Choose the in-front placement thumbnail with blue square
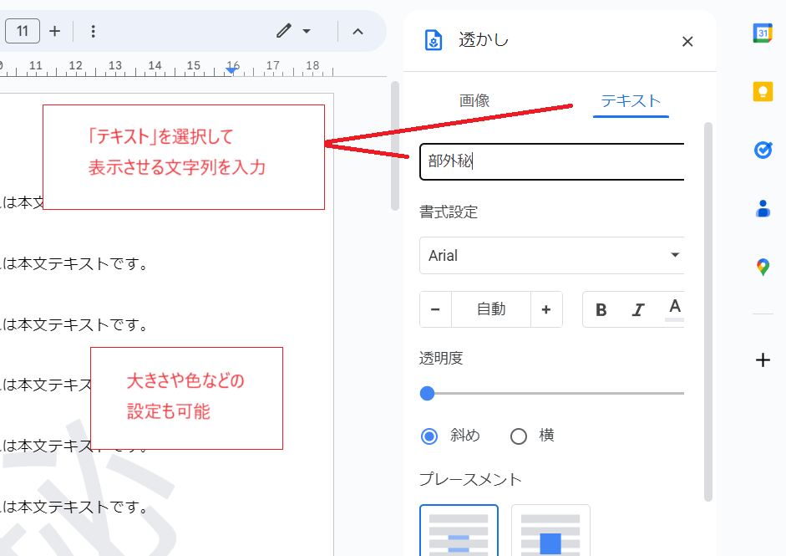The height and width of the screenshot is (556, 786). 550,531
